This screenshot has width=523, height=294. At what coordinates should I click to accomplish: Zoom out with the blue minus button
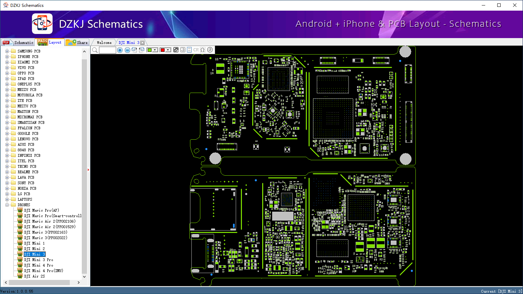127,50
